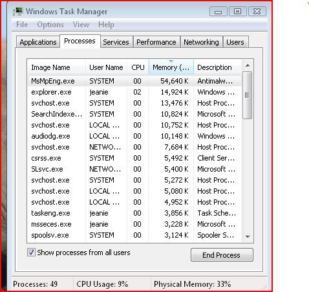Image resolution: width=309 pixels, height=292 pixels.
Task: Click the Antimalw... description cell
Action: 215,81
